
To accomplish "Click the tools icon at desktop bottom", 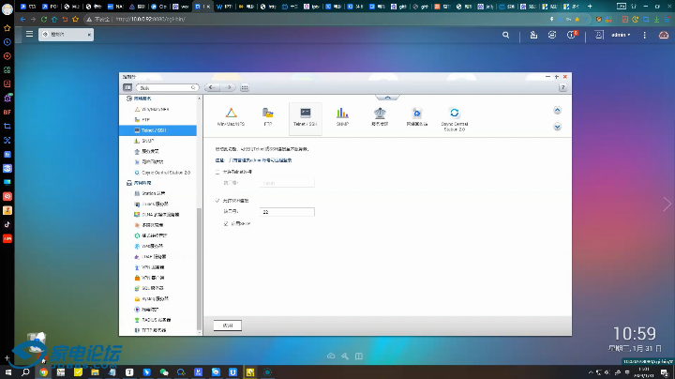I will tap(345, 356).
